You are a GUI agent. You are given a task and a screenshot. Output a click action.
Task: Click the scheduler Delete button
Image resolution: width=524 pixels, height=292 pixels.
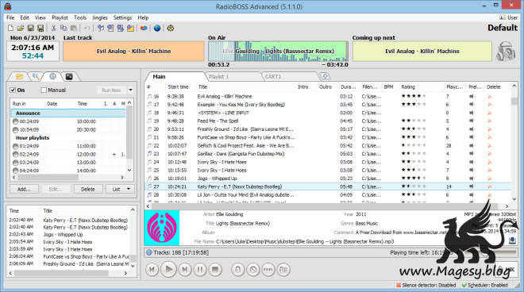88,189
